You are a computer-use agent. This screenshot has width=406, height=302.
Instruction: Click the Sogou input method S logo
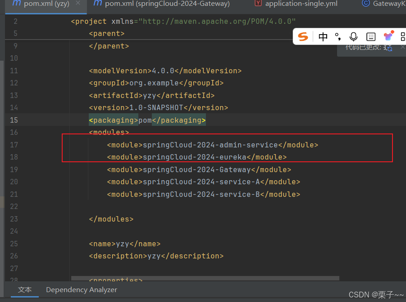point(303,37)
